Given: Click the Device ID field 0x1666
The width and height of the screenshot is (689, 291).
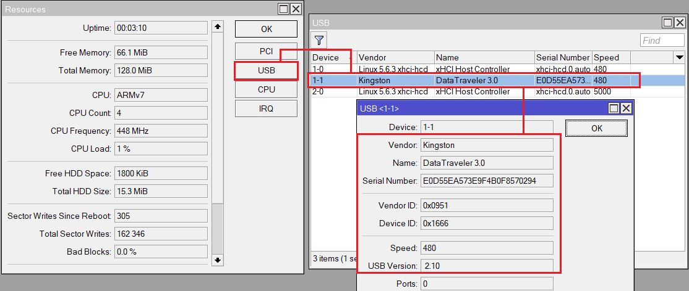Looking at the screenshot, I should pyautogui.click(x=487, y=224).
